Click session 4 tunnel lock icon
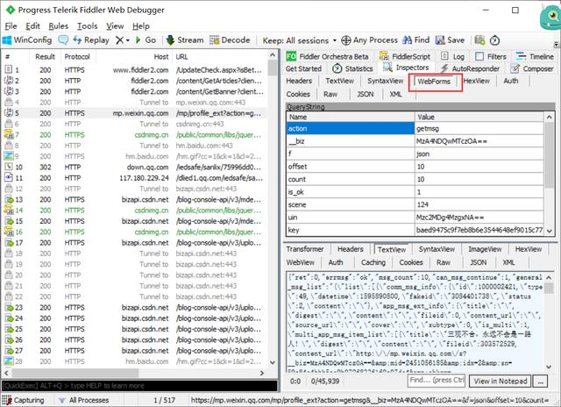 point(8,103)
